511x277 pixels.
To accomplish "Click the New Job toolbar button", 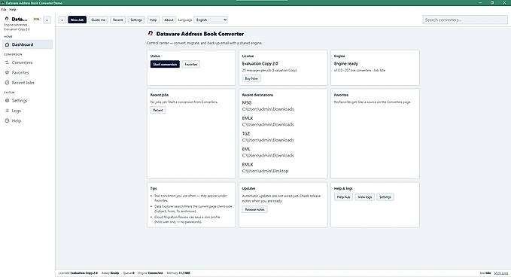I will 78,20.
